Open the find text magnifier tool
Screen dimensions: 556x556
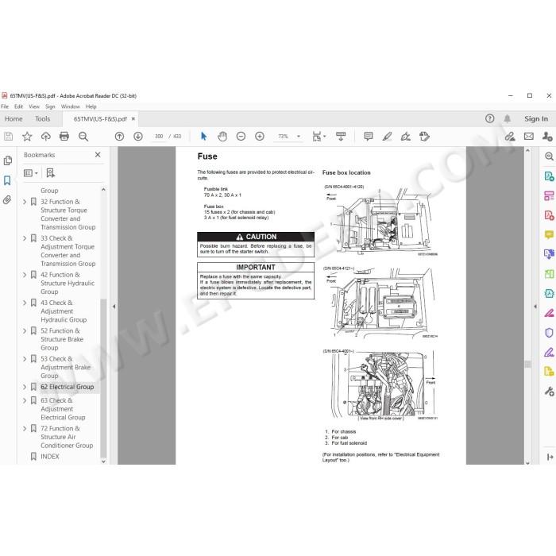click(x=83, y=137)
